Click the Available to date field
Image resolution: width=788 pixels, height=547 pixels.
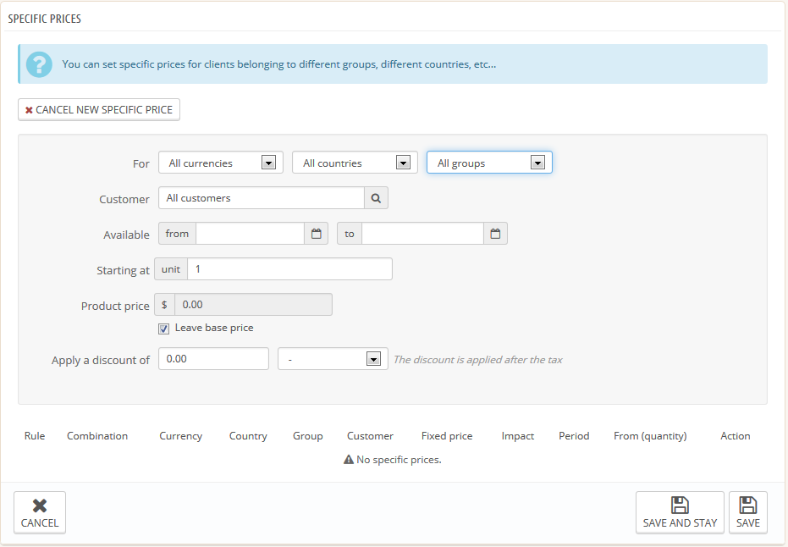[x=422, y=234]
